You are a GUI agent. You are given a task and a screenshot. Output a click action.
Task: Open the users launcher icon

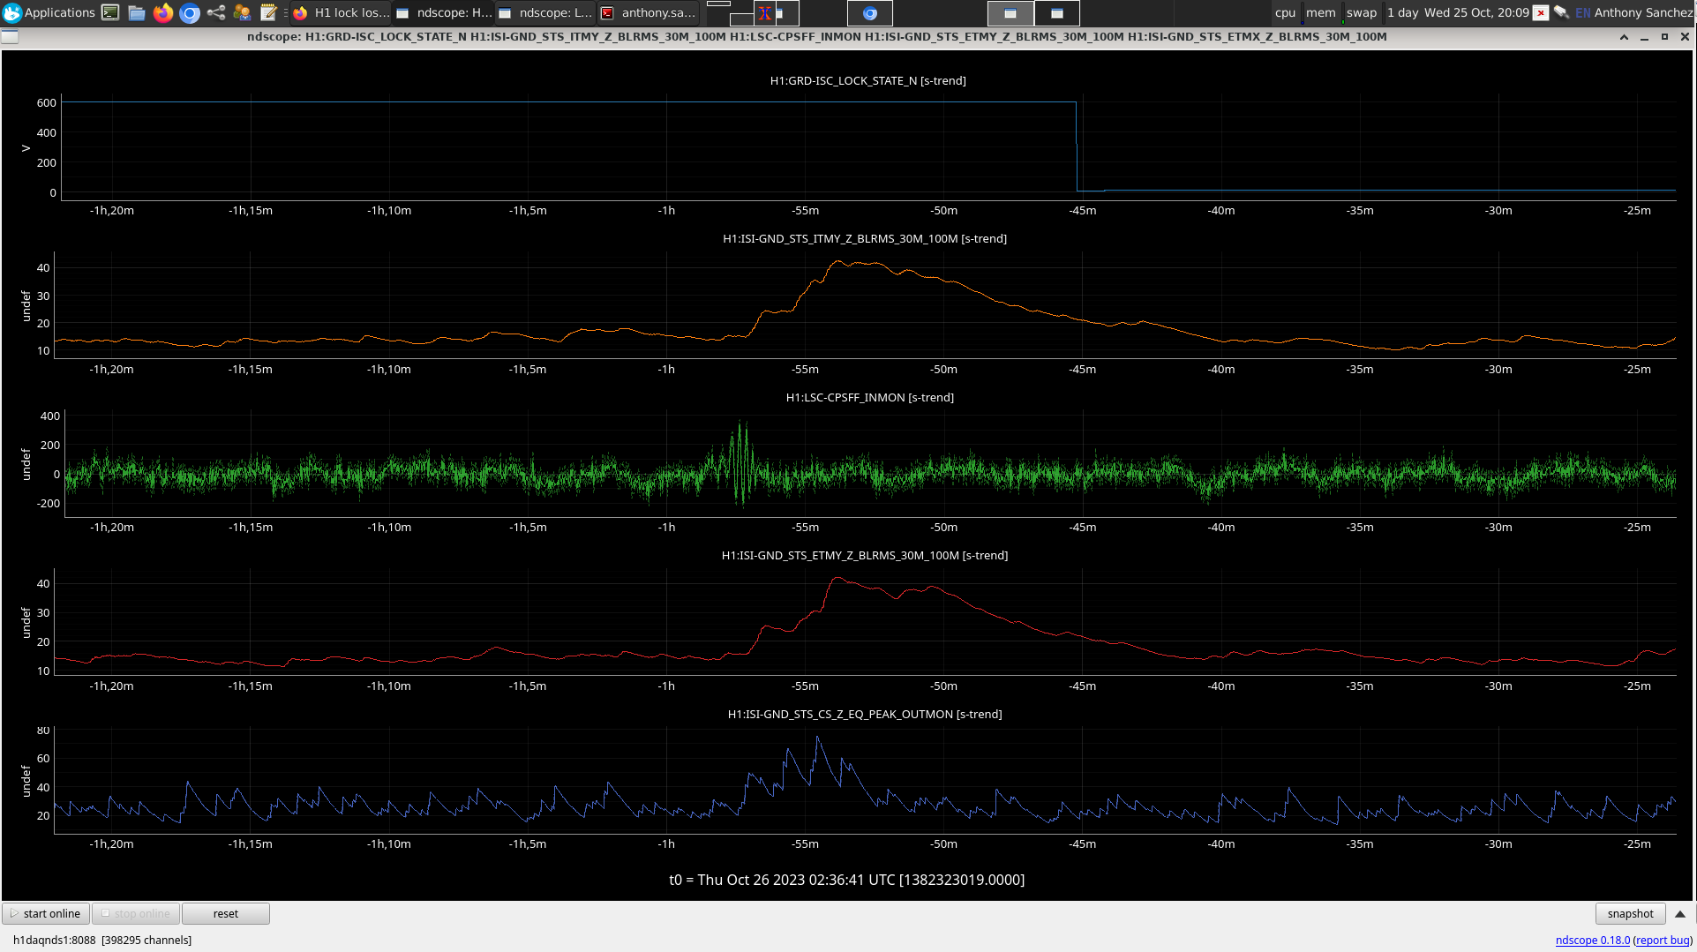(x=242, y=12)
